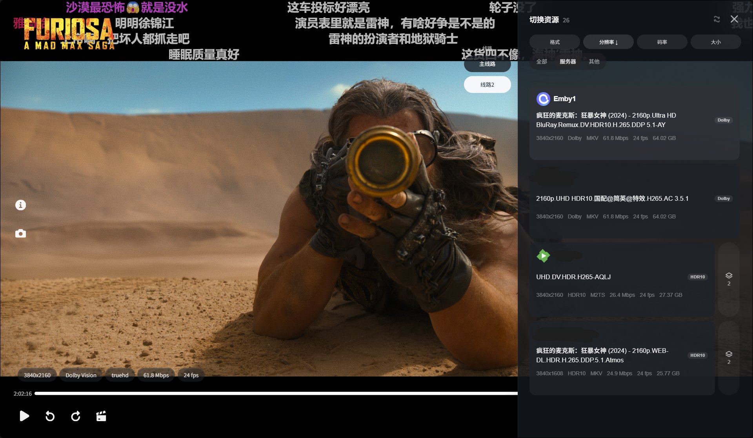Open the Emby1 server icon
The height and width of the screenshot is (438, 753).
point(543,99)
